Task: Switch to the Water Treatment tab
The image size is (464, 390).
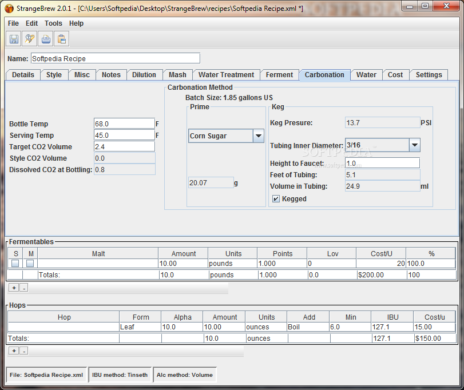Action: coord(226,75)
